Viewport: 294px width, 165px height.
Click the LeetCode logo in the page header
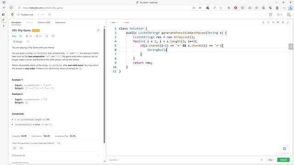point(12,14)
